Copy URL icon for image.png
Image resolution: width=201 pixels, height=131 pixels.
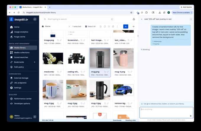58,40
